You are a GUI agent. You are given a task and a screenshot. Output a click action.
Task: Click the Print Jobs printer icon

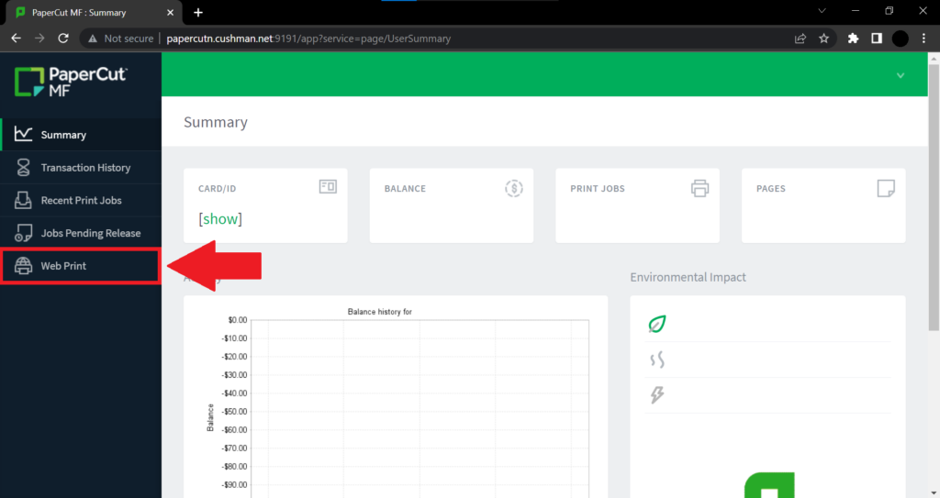coord(699,188)
